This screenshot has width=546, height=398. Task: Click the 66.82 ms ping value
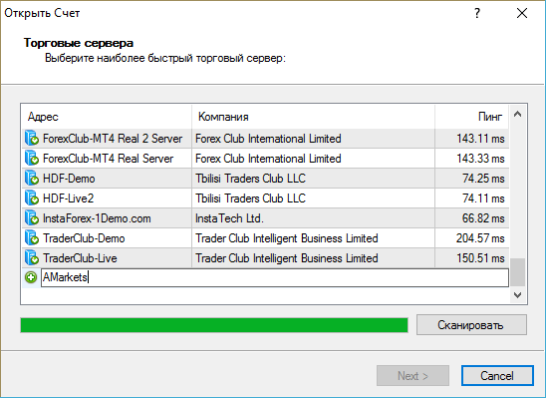coord(483,218)
